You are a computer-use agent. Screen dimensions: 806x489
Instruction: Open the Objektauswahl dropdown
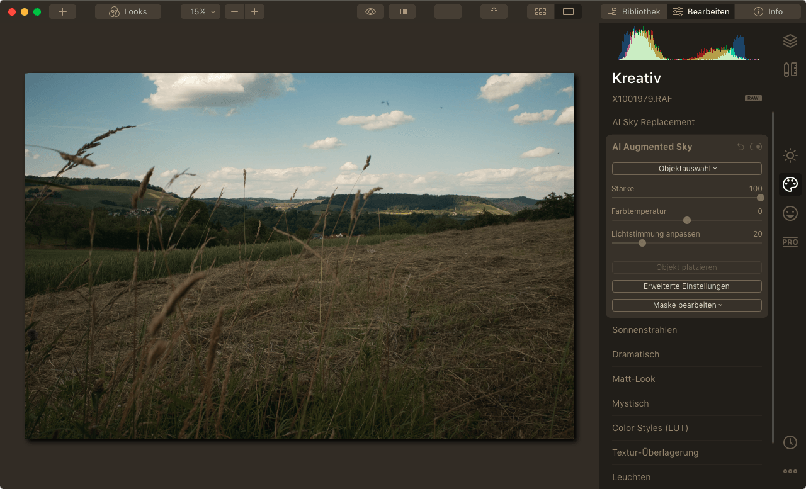point(686,169)
